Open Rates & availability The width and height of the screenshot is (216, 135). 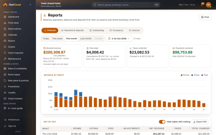[x=18, y=69]
